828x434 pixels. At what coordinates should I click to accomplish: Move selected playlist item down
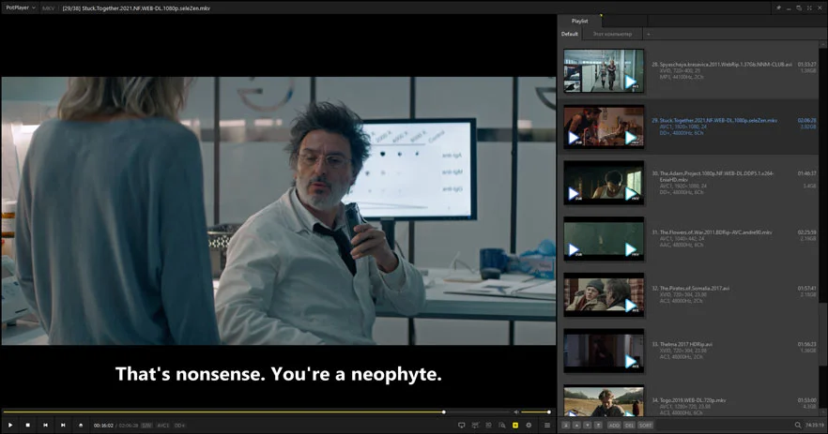(588, 425)
